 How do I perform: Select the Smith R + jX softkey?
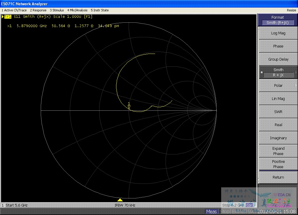[278, 72]
